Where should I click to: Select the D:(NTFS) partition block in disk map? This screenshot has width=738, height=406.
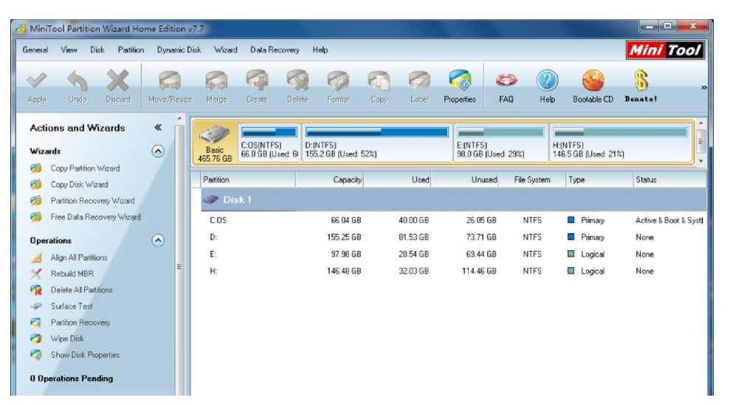tap(377, 142)
